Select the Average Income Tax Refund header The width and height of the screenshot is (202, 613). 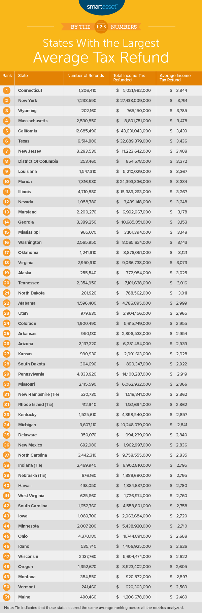(175, 78)
